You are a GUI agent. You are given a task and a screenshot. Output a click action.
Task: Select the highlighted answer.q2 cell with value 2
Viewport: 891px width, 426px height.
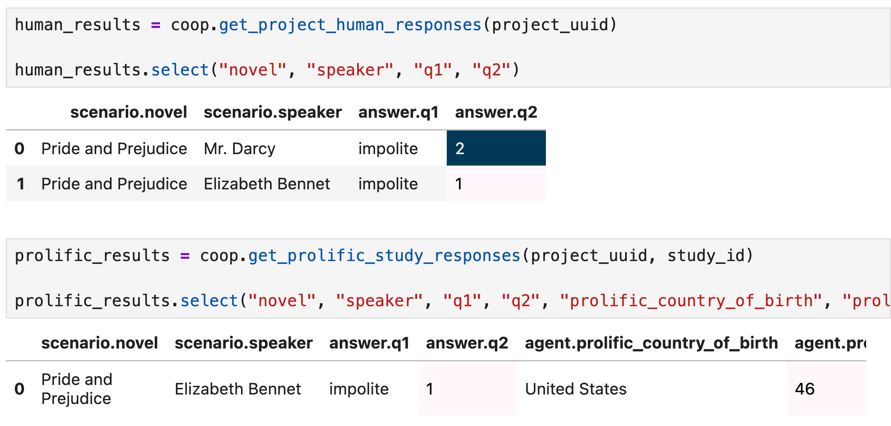[x=496, y=148]
